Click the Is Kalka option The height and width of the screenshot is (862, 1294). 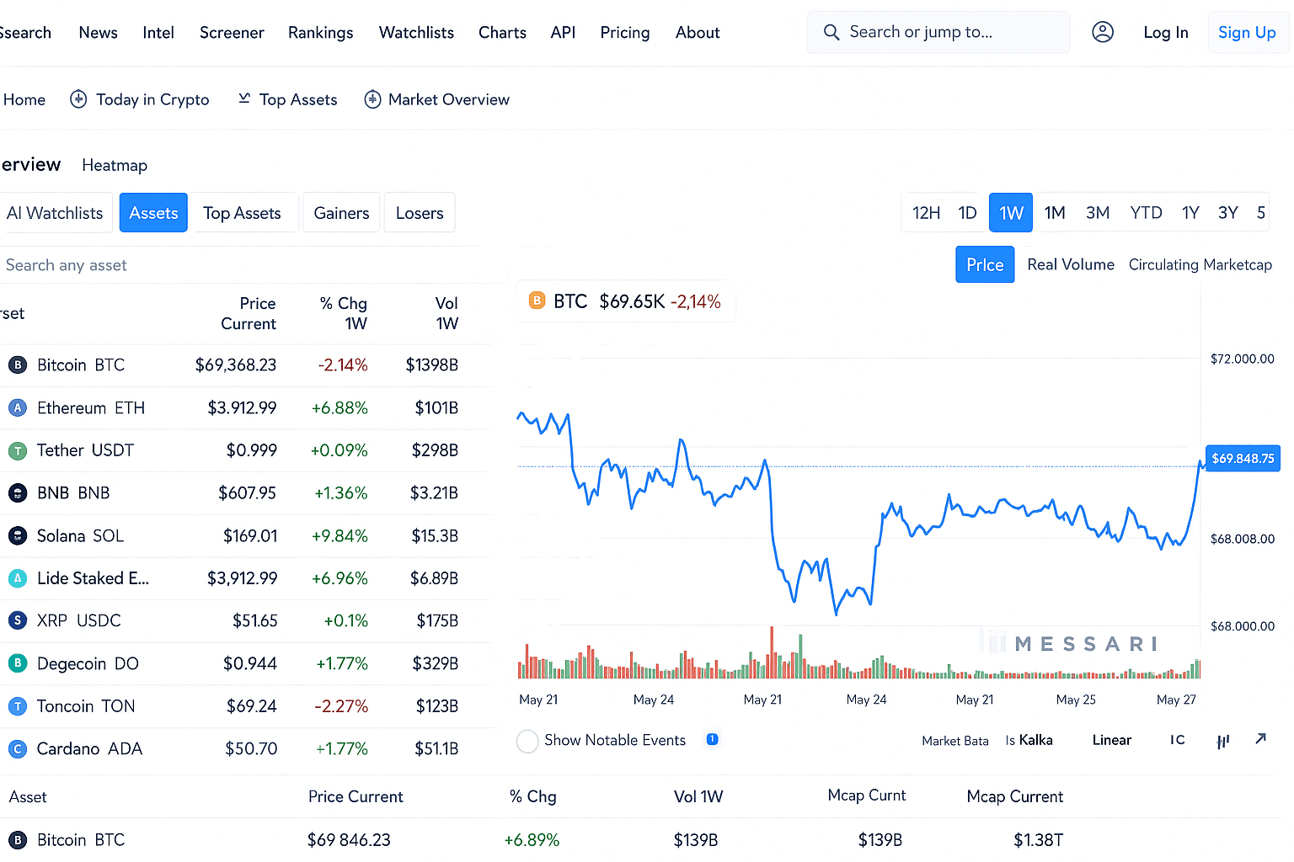pos(1029,740)
